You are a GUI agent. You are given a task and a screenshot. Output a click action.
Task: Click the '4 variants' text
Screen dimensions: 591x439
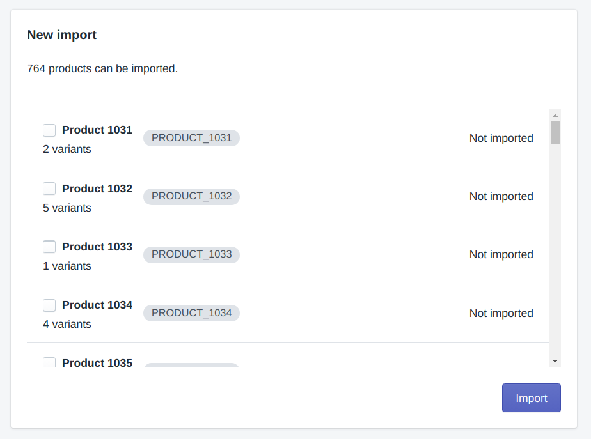point(67,324)
